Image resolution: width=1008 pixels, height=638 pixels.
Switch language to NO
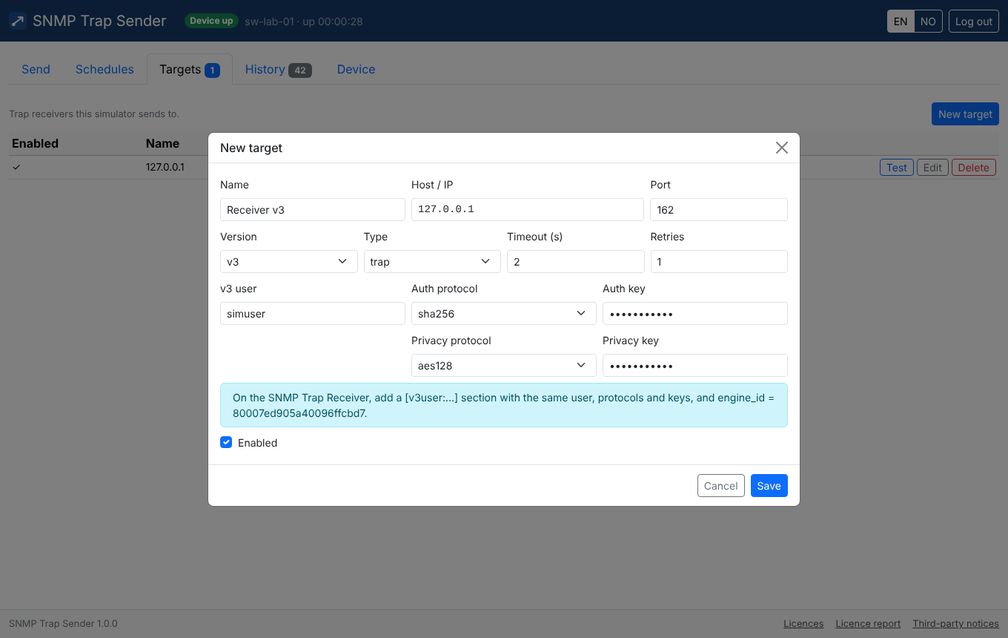(x=928, y=21)
